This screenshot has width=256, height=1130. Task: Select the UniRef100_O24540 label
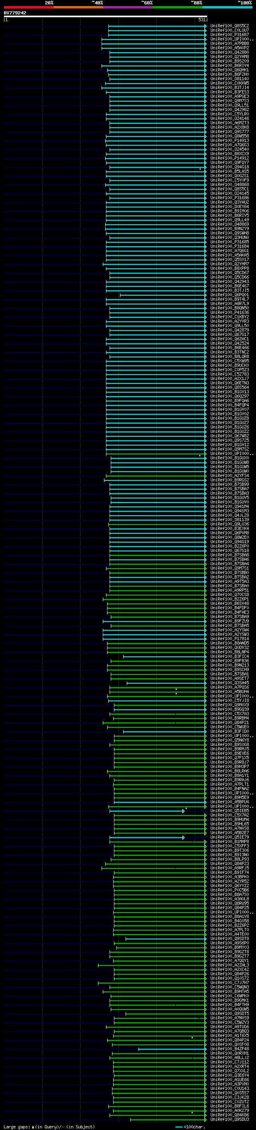230,149
